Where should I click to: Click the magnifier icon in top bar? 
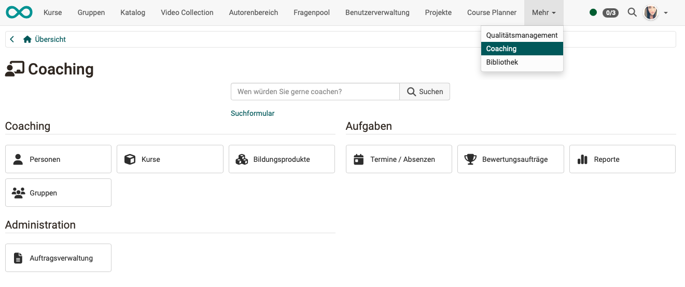632,12
